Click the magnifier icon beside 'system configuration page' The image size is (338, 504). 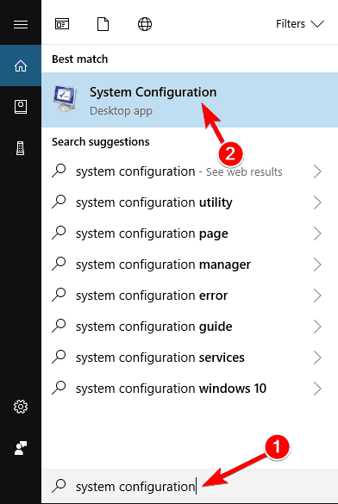pos(59,233)
